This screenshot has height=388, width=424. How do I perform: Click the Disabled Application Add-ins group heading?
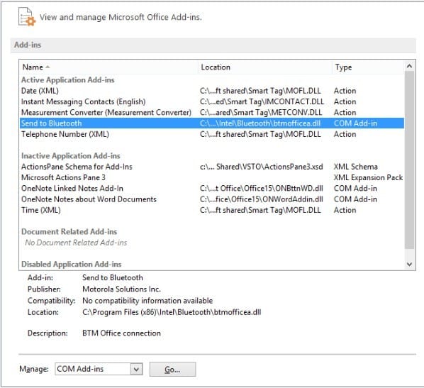(71, 264)
